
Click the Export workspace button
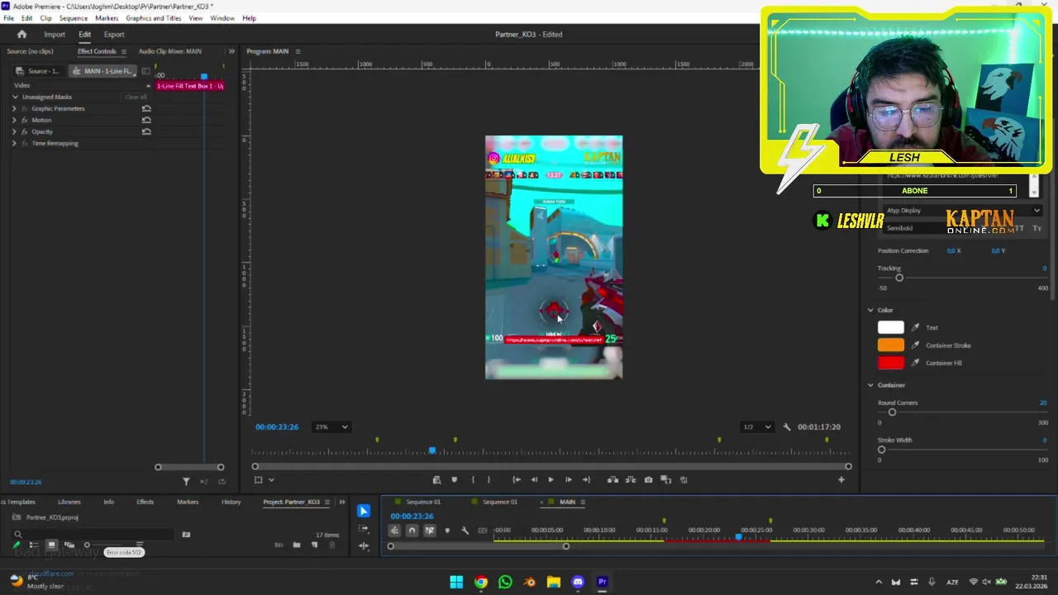(x=114, y=34)
